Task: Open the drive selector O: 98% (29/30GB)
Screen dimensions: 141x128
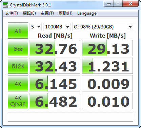Action: tap(103, 27)
